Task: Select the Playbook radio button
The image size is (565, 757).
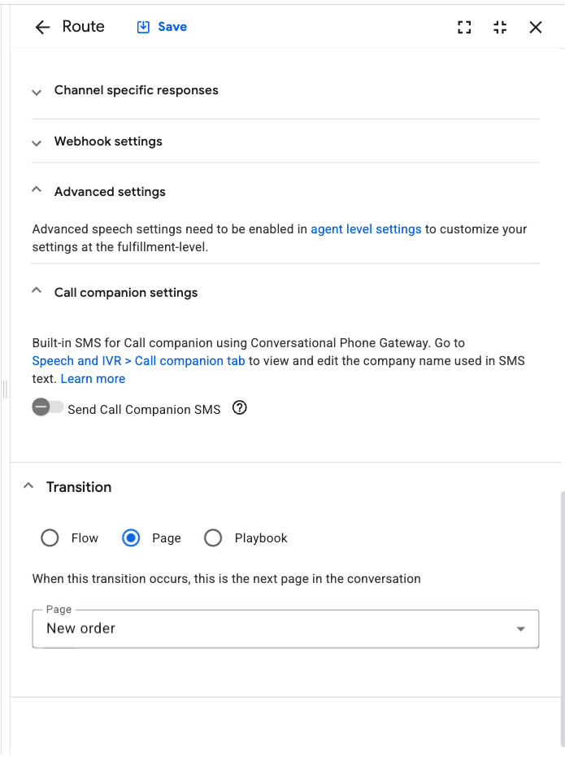Action: point(213,537)
